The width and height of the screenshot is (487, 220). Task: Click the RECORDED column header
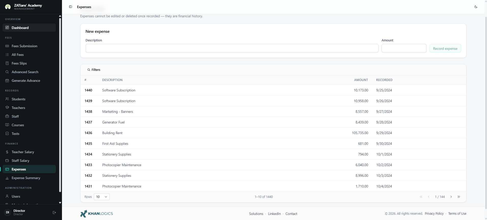pos(384,80)
